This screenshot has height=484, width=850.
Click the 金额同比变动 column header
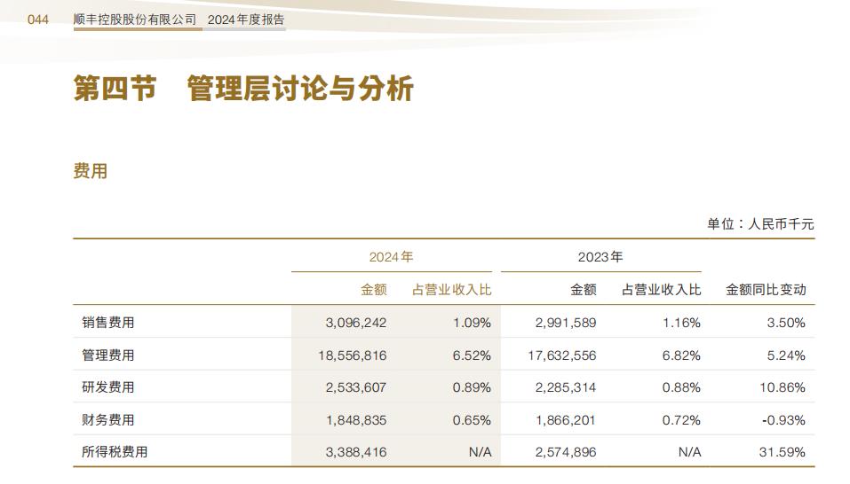coord(766,290)
